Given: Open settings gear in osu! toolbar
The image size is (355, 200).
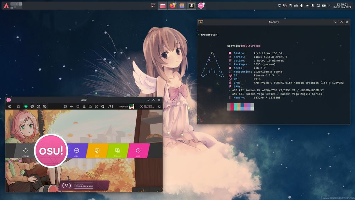Looking at the screenshot, I should (x=10, y=106).
